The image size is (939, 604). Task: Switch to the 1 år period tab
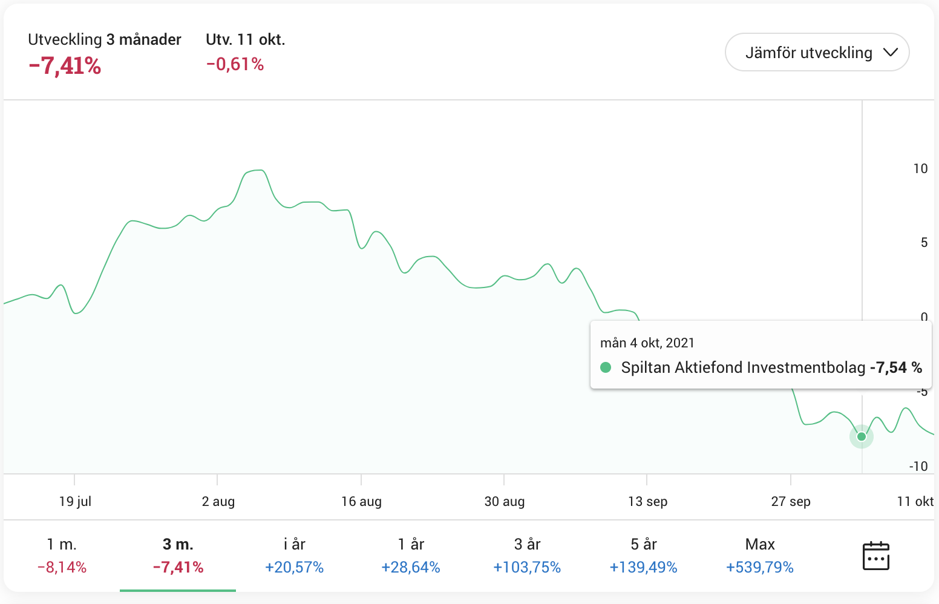click(x=411, y=555)
